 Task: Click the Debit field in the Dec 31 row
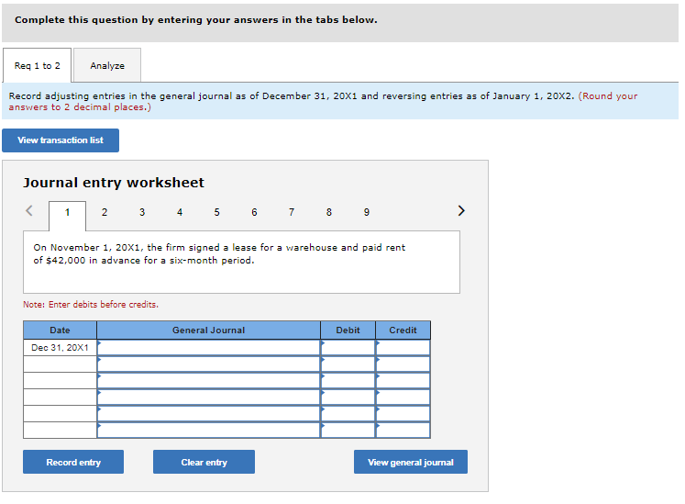click(x=348, y=348)
